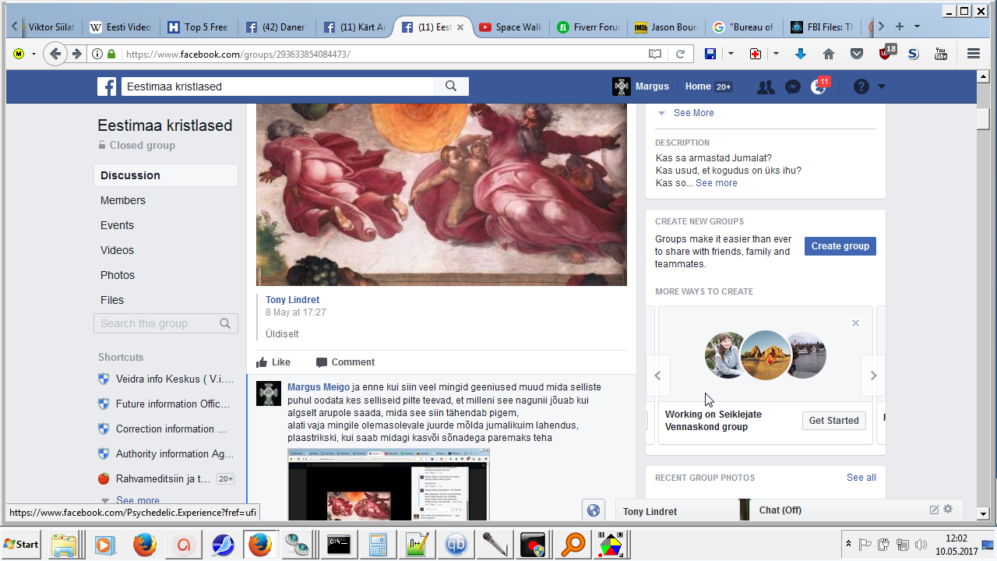
Task: Close the active Eesti tab
Action: 460,27
